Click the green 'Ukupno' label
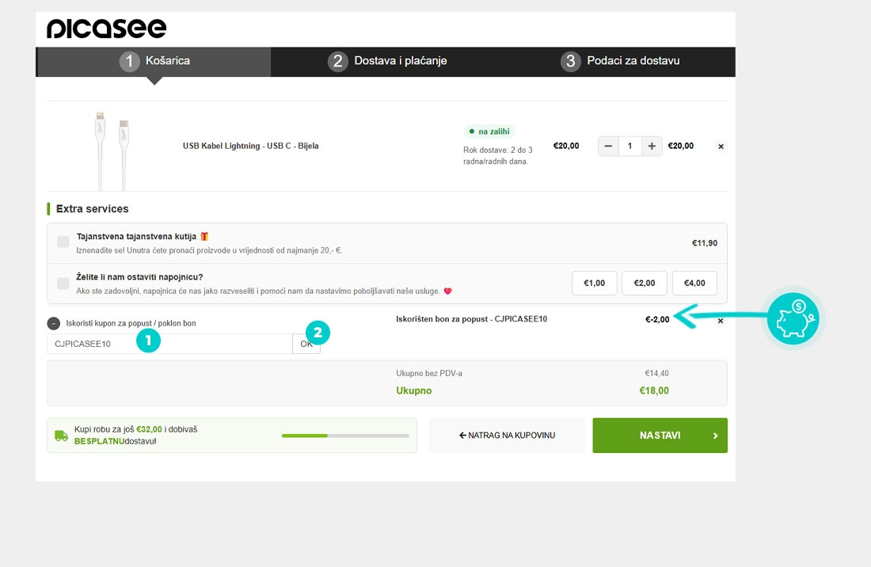Viewport: 871px width, 567px height. [414, 390]
